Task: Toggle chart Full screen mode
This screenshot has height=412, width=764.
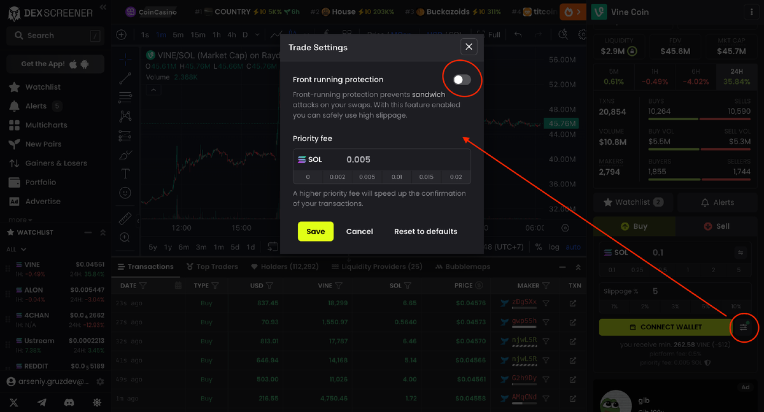Action: coord(489,34)
